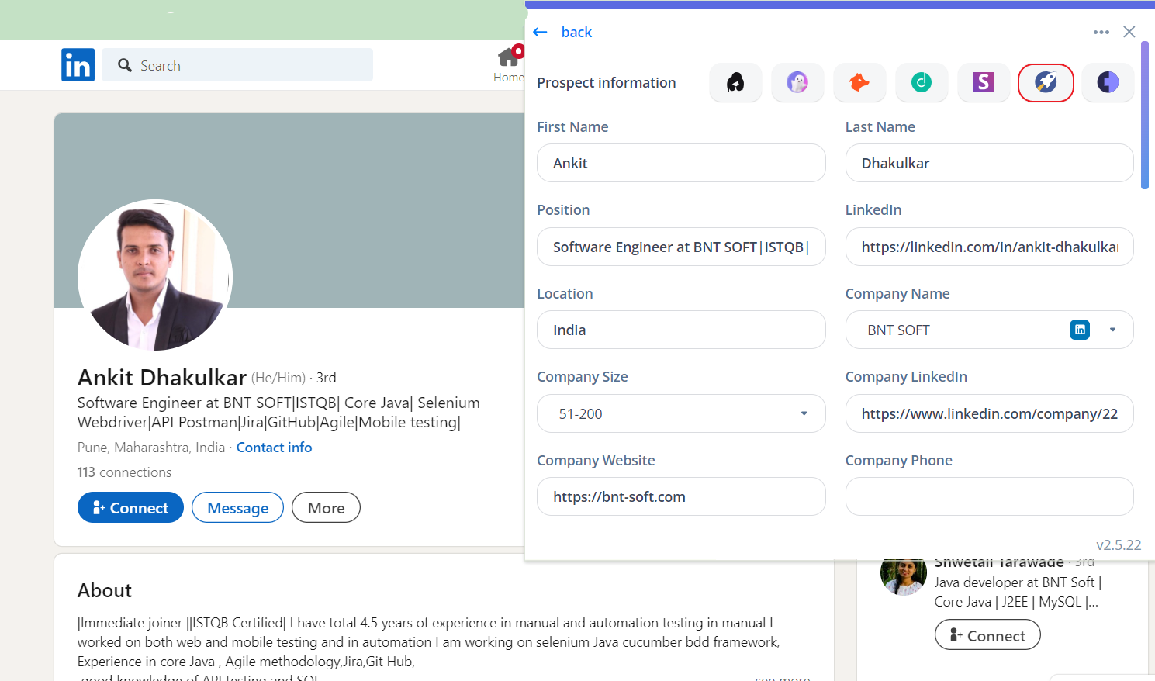Viewport: 1155px width, 681px height.
Task: Click the LinkedIn Search box
Action: coord(237,65)
